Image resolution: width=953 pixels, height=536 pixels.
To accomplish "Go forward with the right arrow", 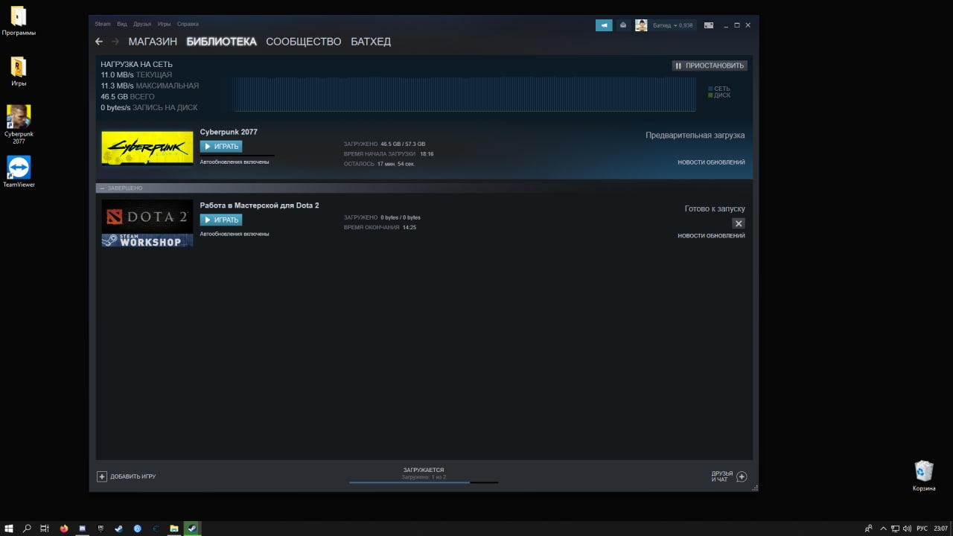I will coord(115,42).
